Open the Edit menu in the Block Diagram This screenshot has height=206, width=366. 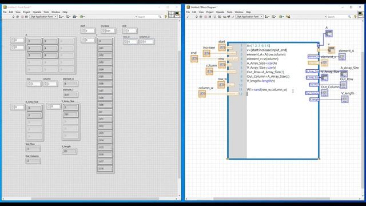pyautogui.click(x=194, y=12)
